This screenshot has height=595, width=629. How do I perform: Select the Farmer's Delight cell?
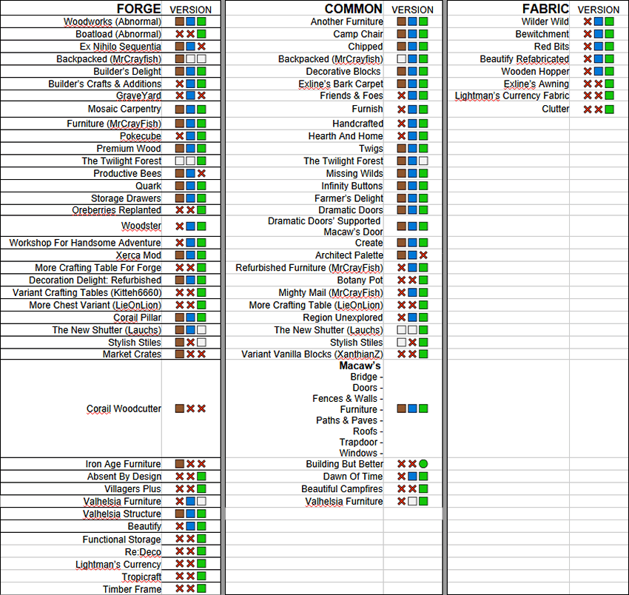[305, 198]
